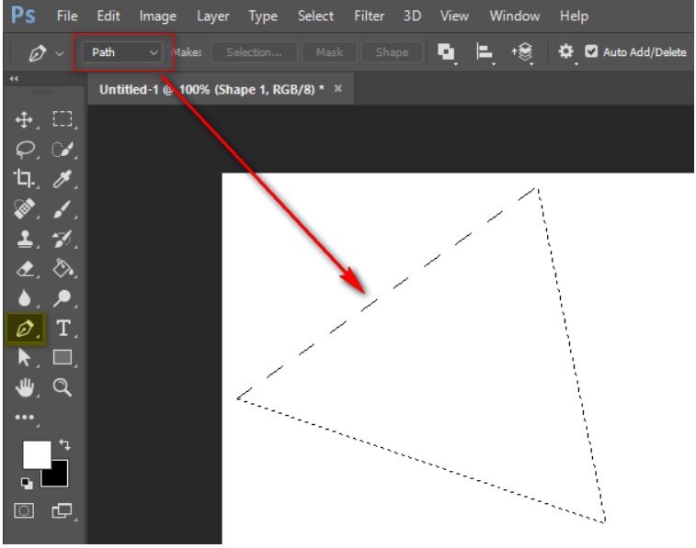This screenshot has width=696, height=548.
Task: Open the Layer menu
Action: (213, 17)
